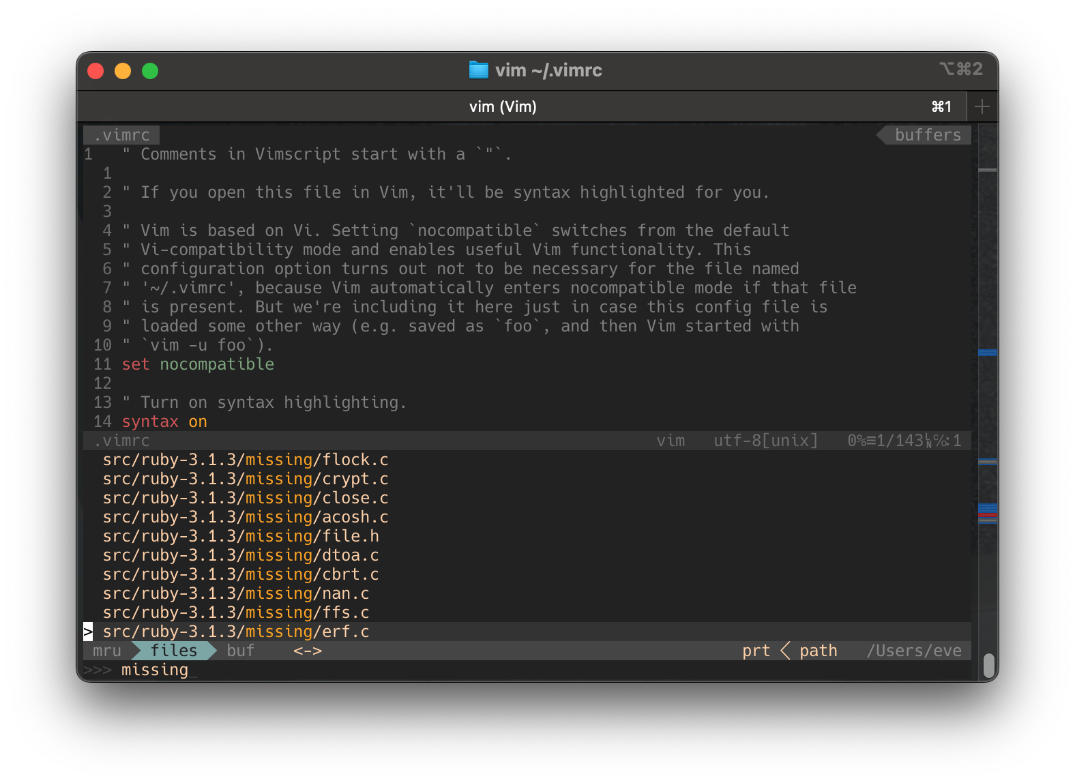Click the ⌥⌘2 window shortcut label
The width and height of the screenshot is (1075, 783).
click(x=961, y=69)
